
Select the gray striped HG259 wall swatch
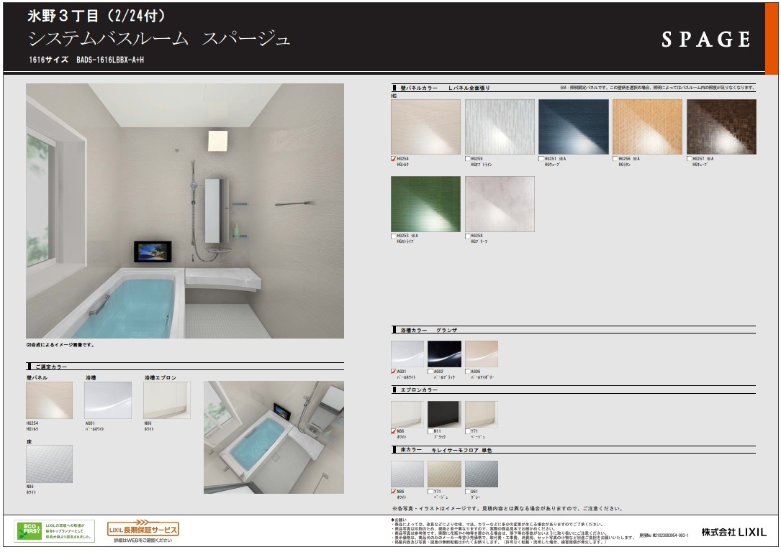pyautogui.click(x=500, y=126)
